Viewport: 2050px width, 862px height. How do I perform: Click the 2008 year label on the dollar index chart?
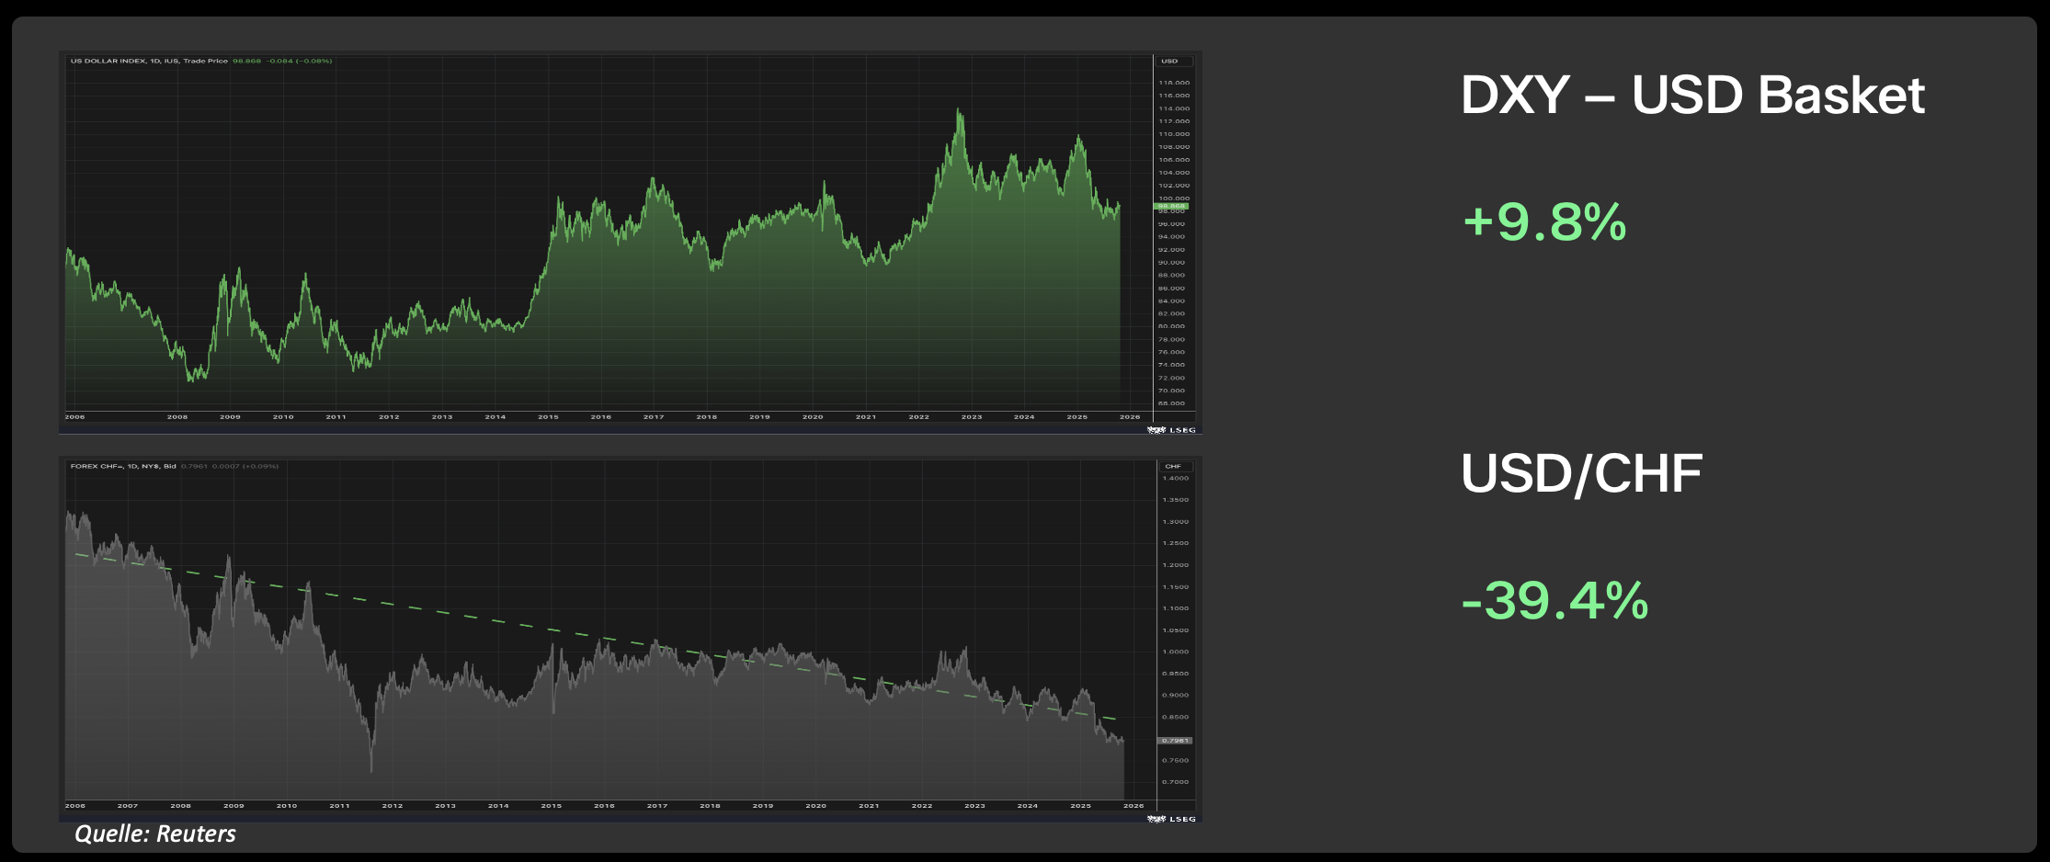pyautogui.click(x=177, y=416)
